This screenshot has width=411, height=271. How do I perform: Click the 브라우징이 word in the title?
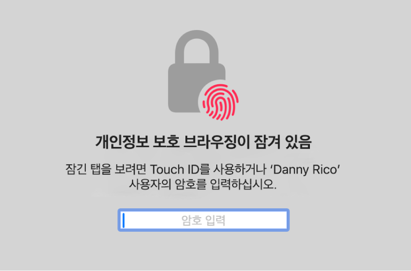(216, 142)
